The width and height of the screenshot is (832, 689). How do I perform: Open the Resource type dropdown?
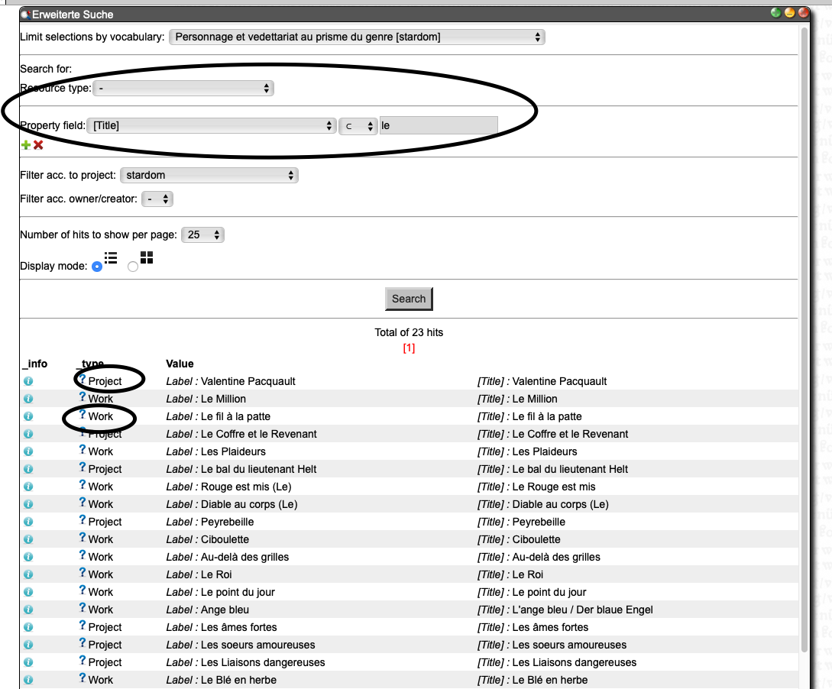tap(183, 88)
